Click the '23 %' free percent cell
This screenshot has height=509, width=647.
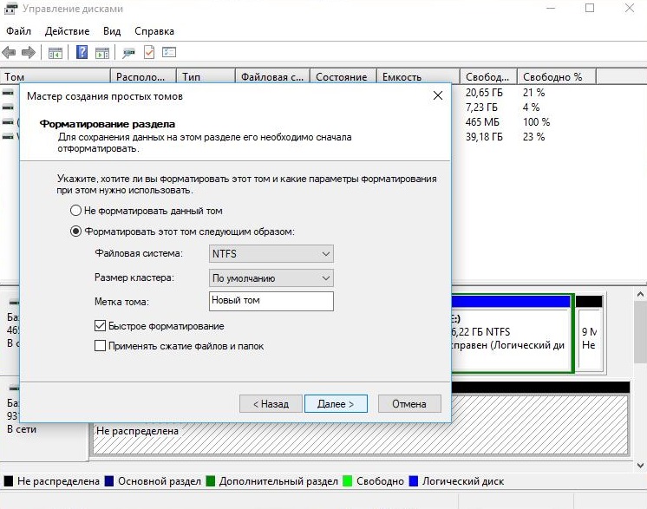click(534, 136)
